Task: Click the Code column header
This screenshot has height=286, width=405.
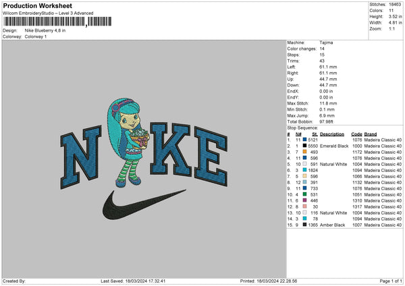Action: click(x=356, y=134)
